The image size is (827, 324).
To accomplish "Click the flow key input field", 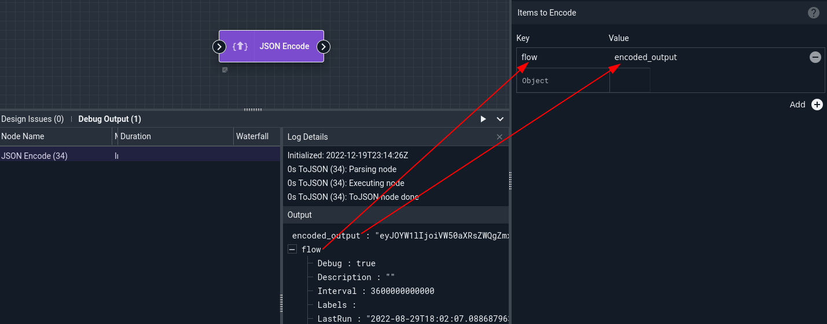I will click(x=563, y=57).
